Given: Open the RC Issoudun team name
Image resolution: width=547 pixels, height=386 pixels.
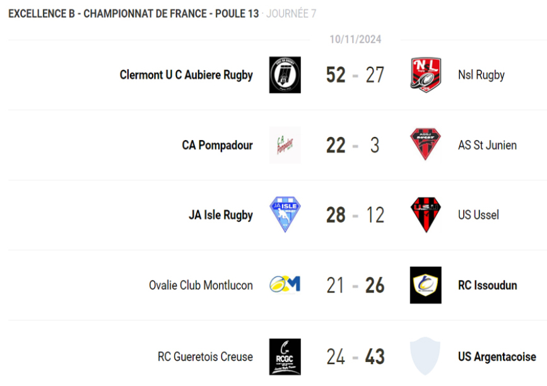Looking at the screenshot, I should click(487, 285).
